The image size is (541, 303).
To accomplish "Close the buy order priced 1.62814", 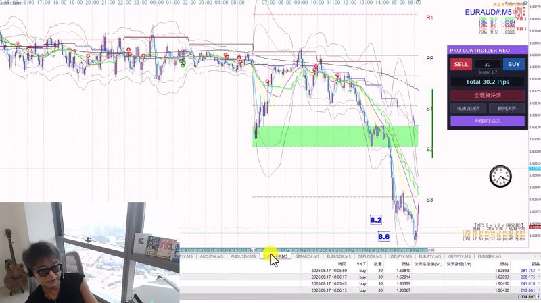I will (538, 277).
